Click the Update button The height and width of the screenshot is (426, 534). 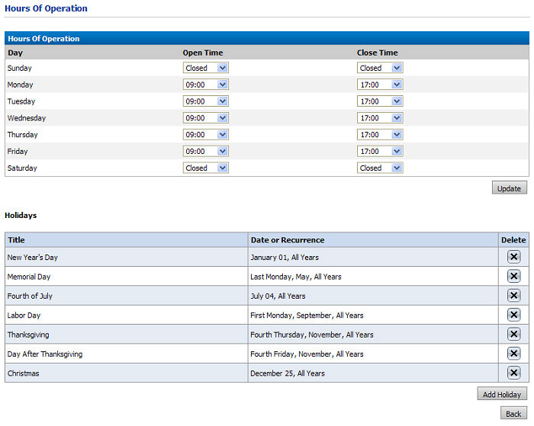pyautogui.click(x=509, y=188)
